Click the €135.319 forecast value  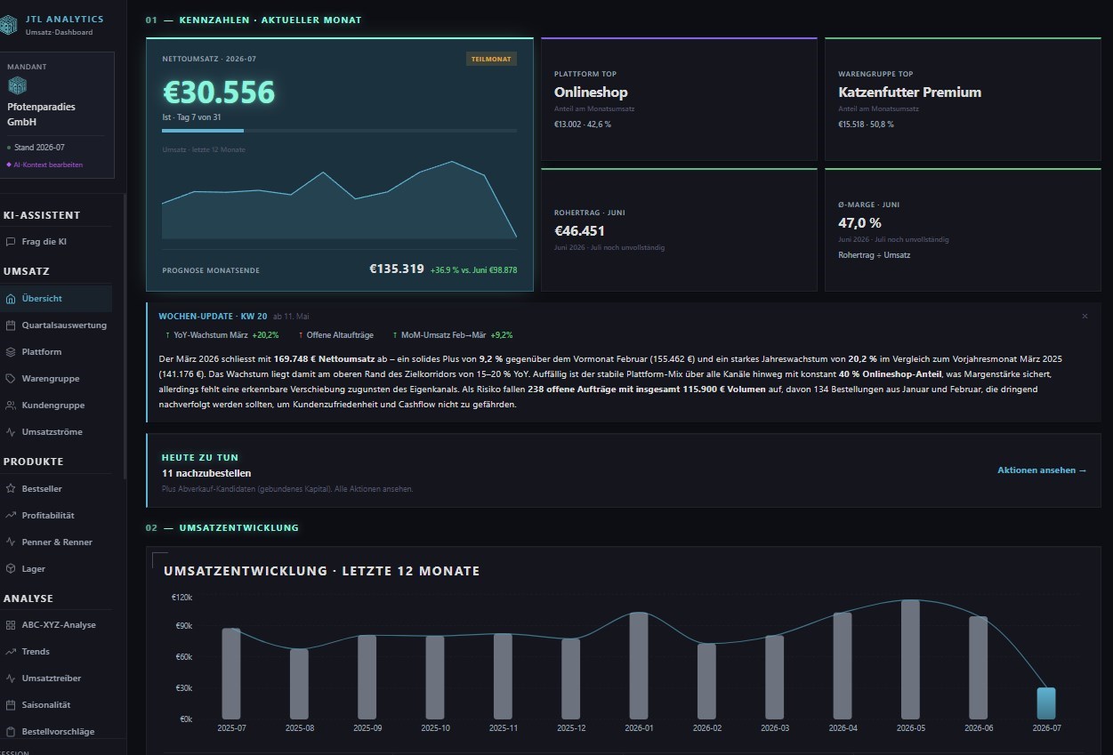click(x=397, y=269)
